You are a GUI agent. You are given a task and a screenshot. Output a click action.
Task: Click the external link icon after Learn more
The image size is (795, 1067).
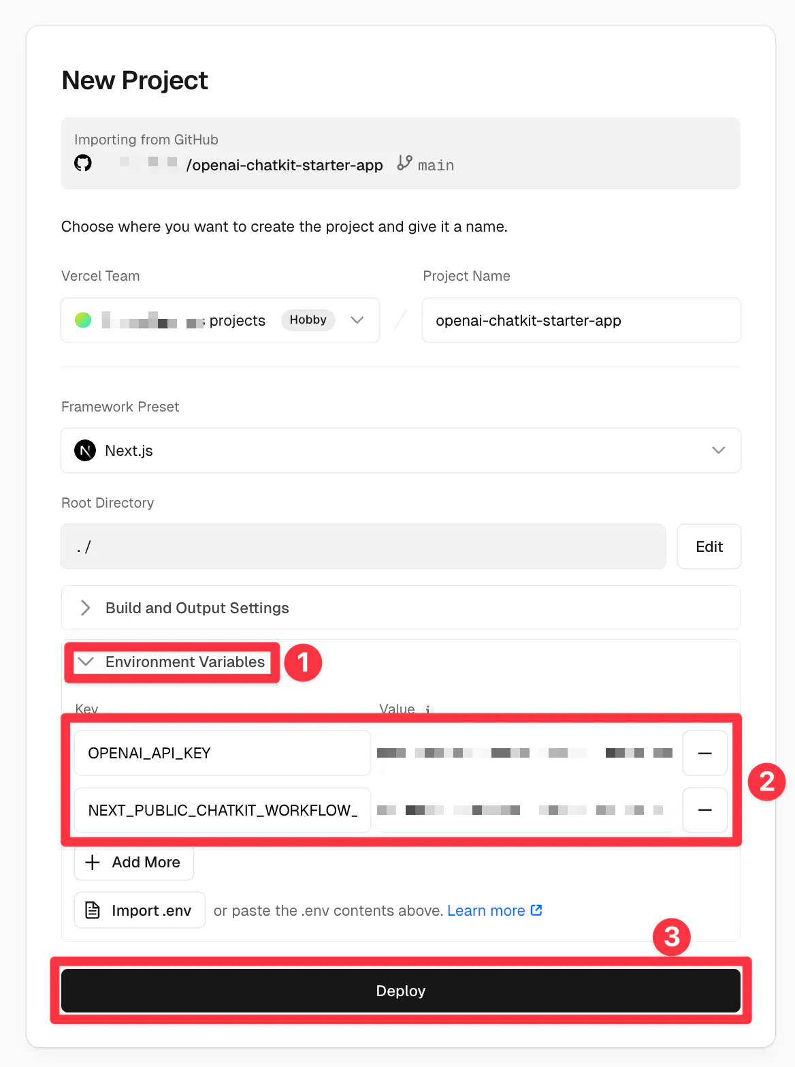tap(536, 910)
